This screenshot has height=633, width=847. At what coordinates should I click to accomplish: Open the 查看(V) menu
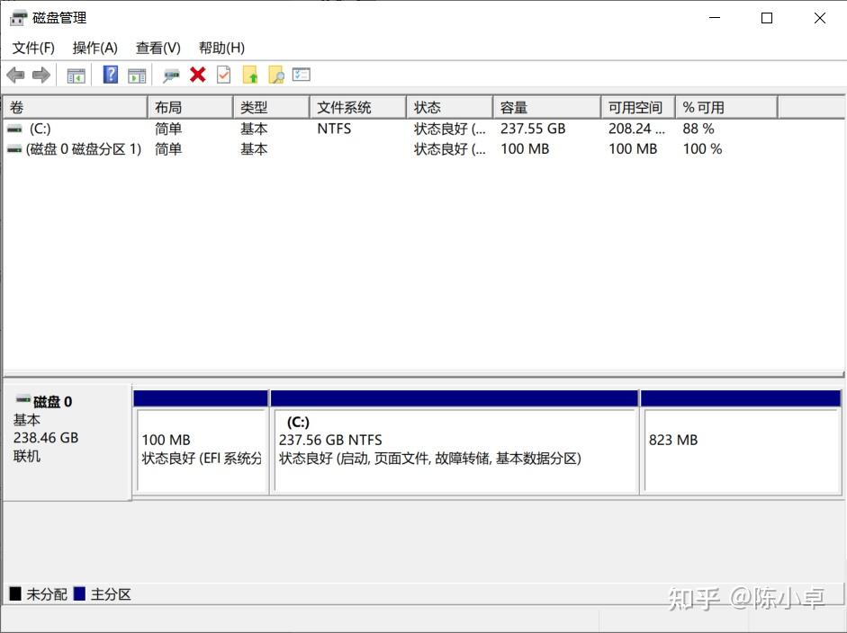(158, 47)
